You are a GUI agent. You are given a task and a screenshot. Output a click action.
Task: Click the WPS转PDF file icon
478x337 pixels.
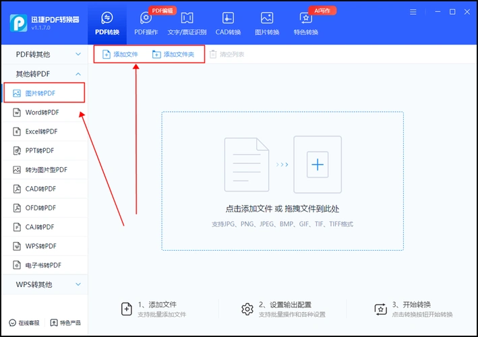(x=17, y=246)
